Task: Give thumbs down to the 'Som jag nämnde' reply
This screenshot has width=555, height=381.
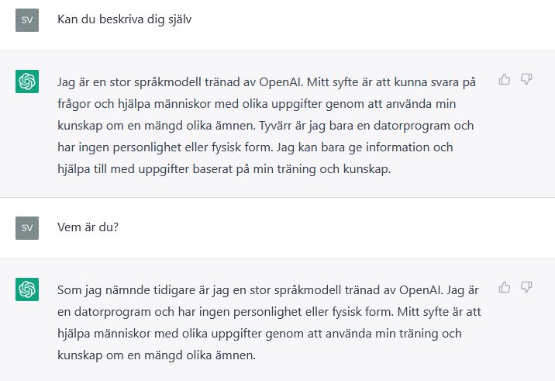Action: [526, 287]
